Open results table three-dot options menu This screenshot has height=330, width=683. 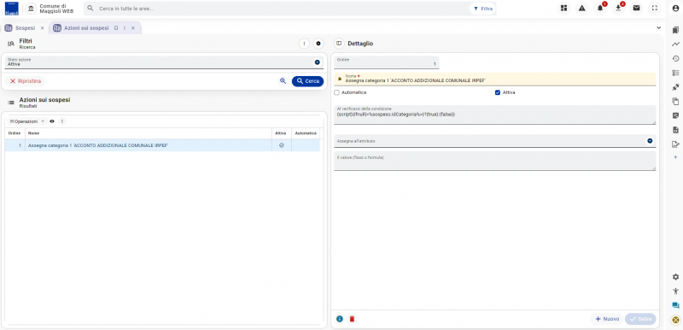coord(61,121)
